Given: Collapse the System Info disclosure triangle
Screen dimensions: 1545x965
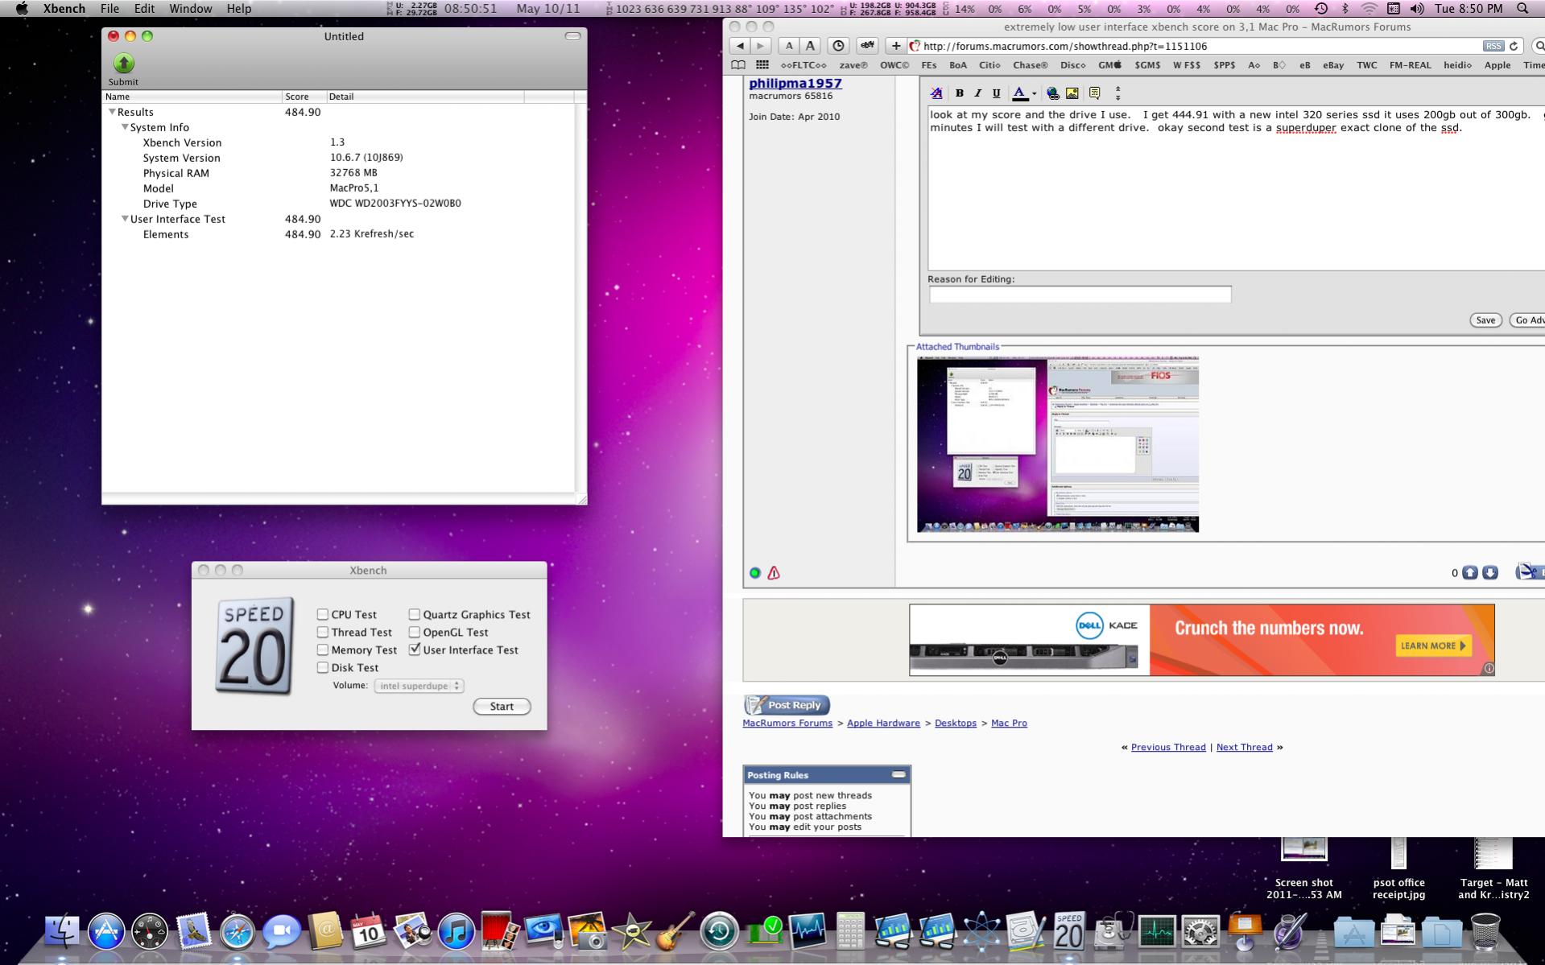Looking at the screenshot, I should (125, 127).
